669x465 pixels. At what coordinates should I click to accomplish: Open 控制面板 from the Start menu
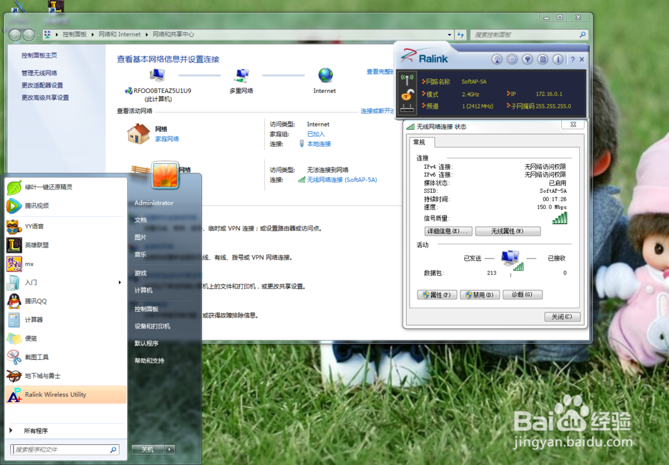click(x=147, y=310)
